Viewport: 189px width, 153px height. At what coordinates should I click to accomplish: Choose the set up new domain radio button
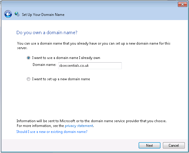(x=28, y=79)
